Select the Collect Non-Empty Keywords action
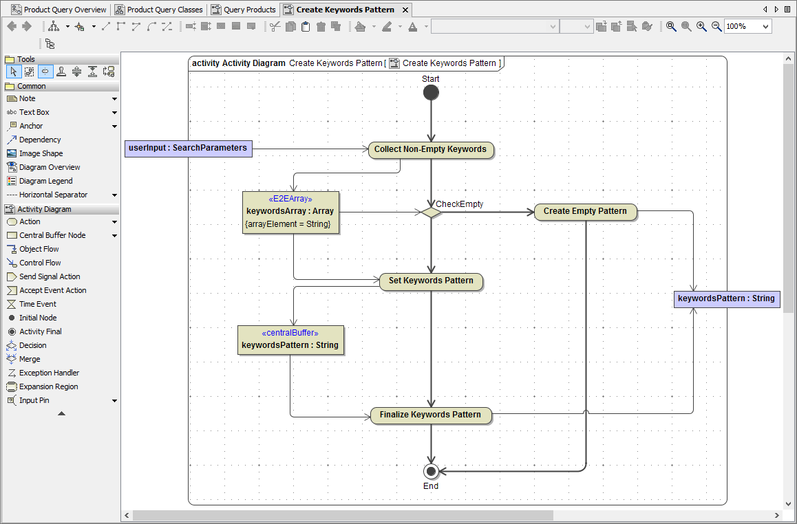 431,149
